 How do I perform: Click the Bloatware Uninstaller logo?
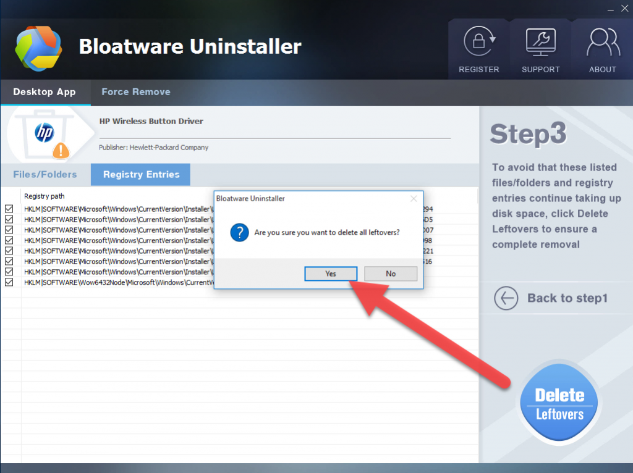[39, 48]
